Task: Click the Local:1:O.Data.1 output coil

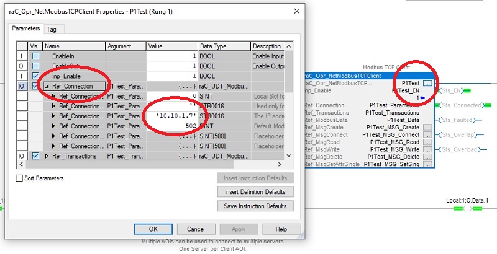Action: click(x=467, y=209)
